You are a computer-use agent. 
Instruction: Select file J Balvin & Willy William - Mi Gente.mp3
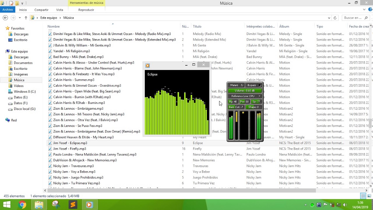click(x=82, y=45)
